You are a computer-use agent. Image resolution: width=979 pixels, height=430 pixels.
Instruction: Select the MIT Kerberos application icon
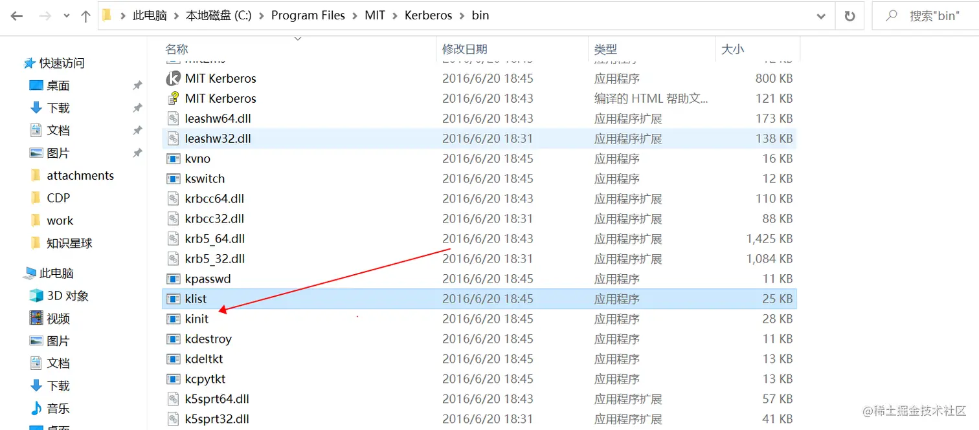[173, 78]
